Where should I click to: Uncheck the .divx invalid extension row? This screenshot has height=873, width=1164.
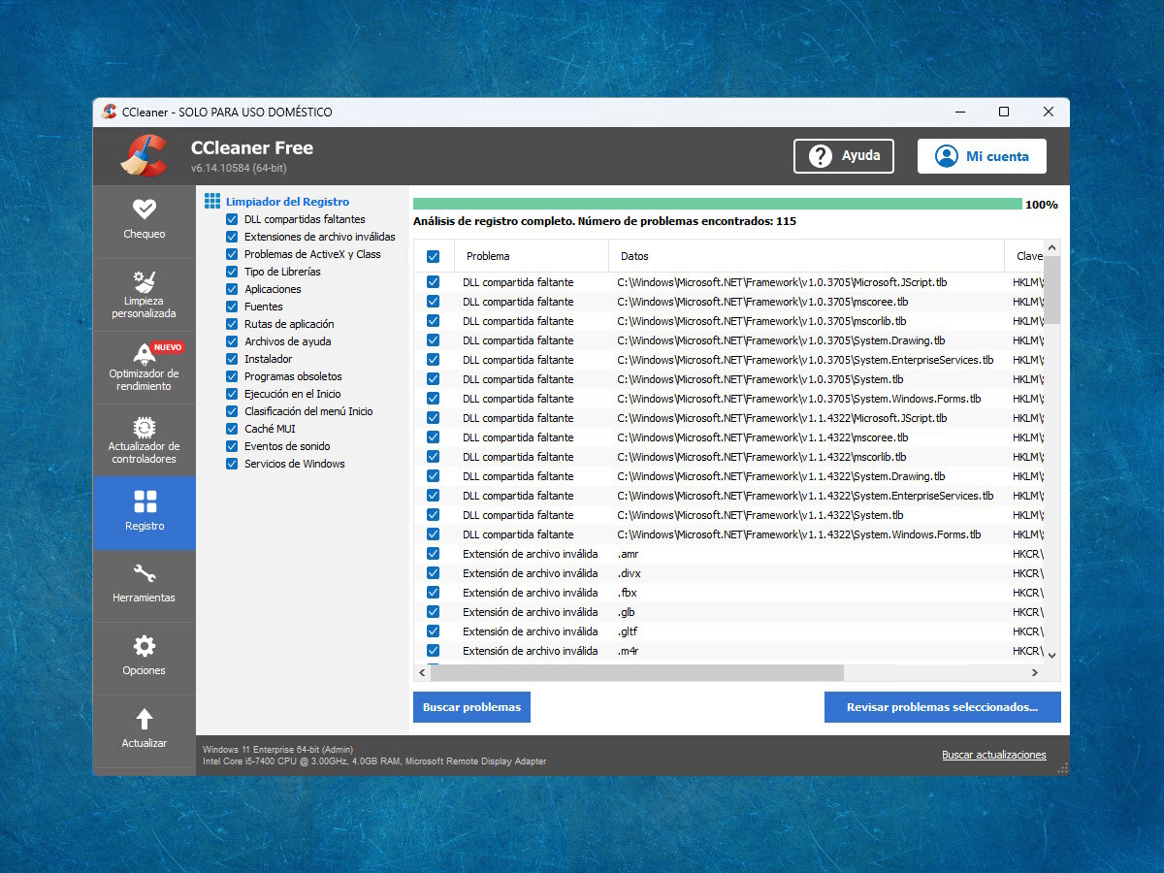(x=433, y=573)
